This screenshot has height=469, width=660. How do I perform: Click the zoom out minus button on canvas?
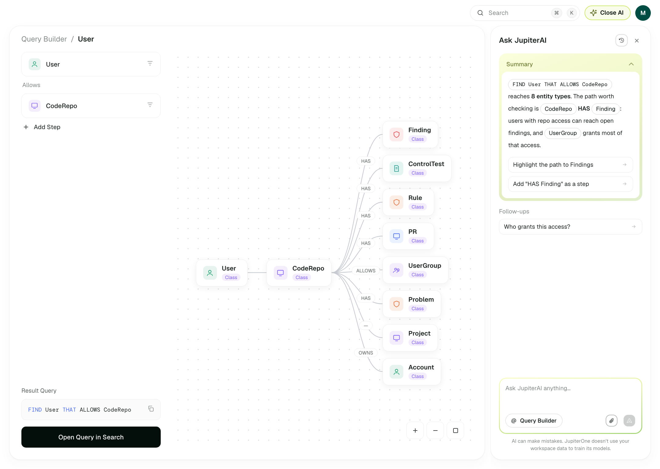pos(435,431)
